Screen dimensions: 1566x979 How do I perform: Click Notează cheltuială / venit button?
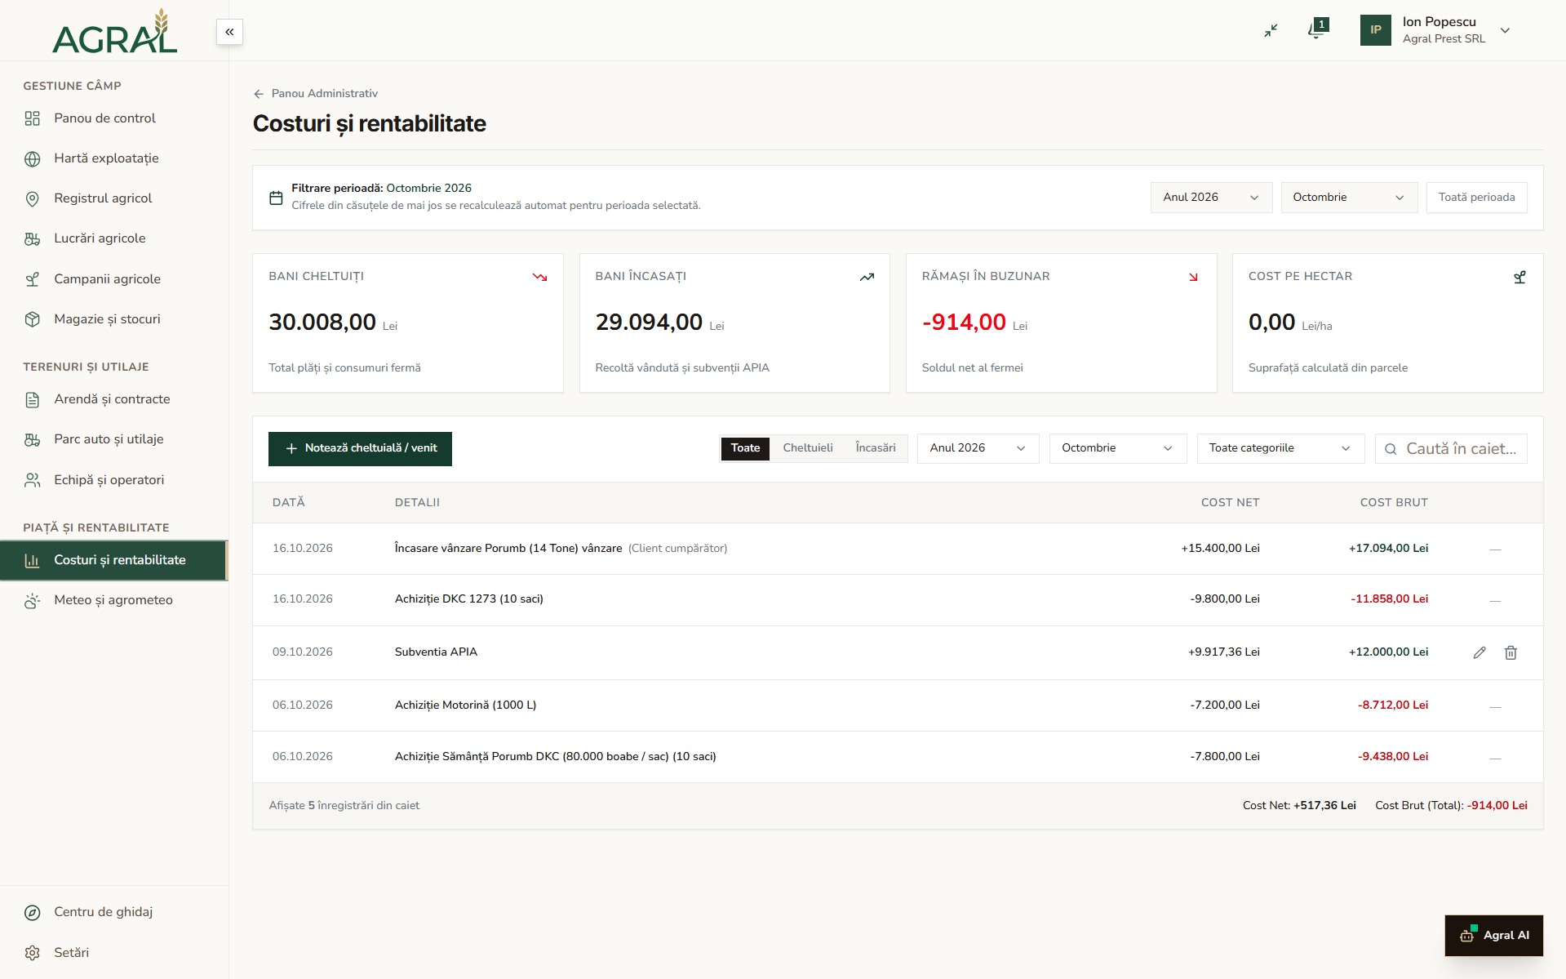[x=360, y=449]
